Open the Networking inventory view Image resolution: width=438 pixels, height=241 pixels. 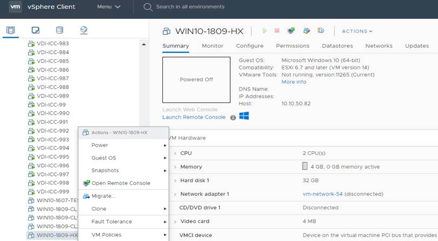pos(84,30)
